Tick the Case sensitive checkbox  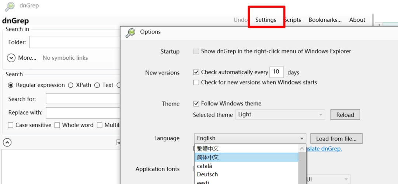11,125
